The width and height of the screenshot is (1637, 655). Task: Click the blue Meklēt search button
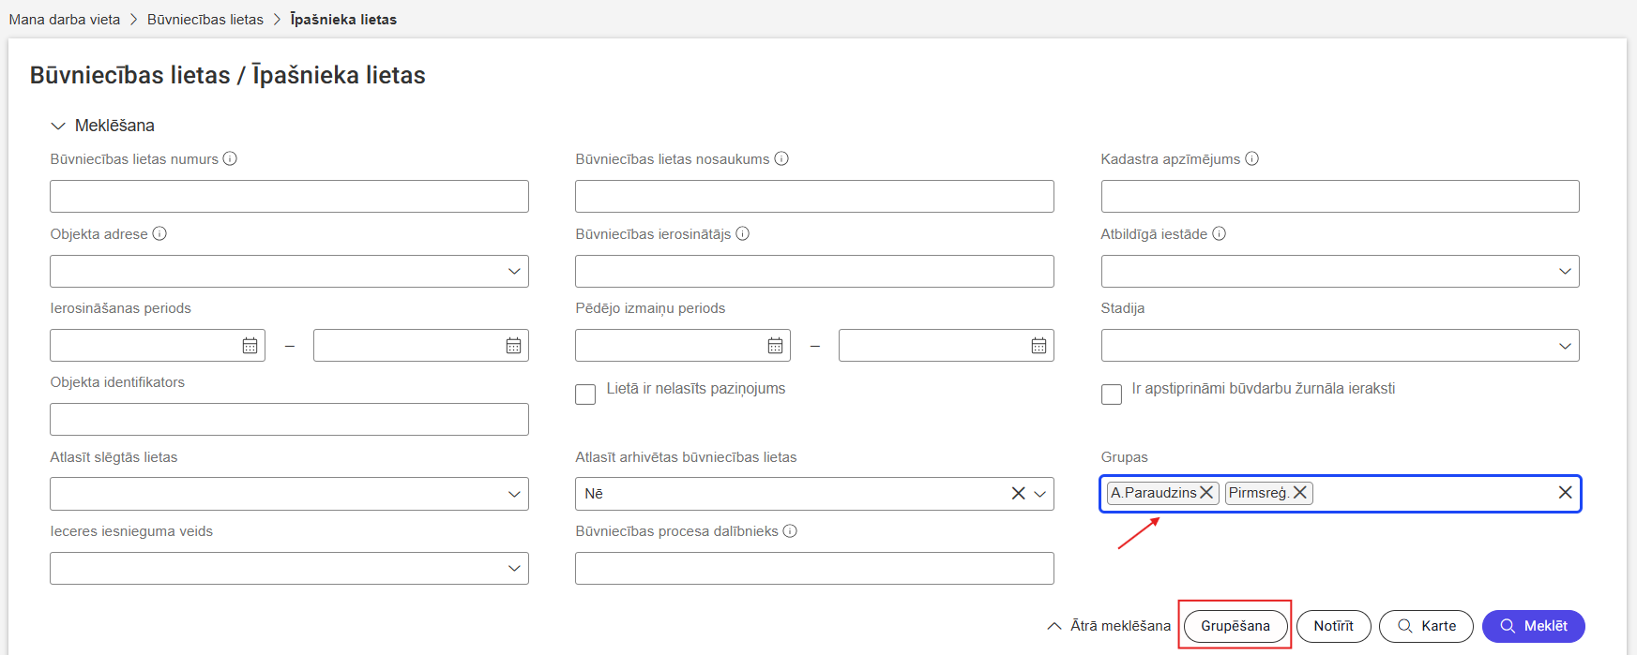click(x=1533, y=626)
